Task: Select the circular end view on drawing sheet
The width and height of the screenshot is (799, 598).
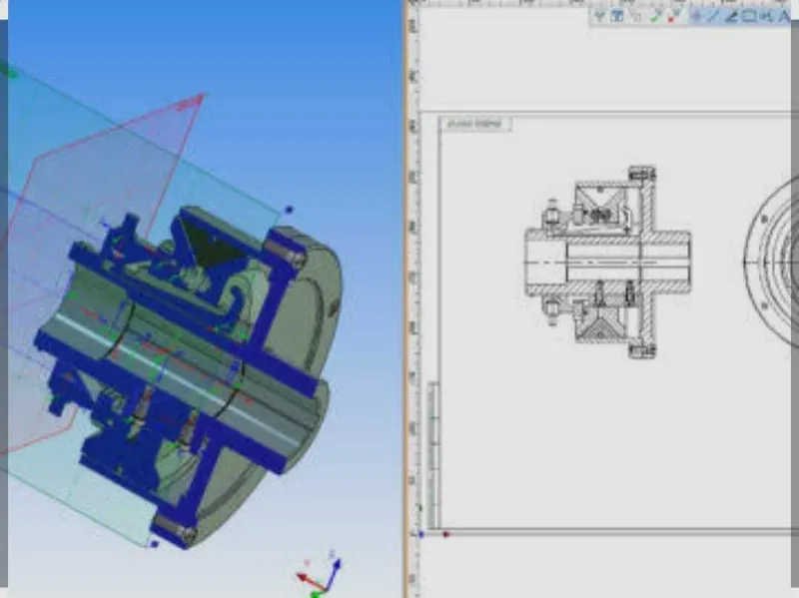Action: (772, 262)
